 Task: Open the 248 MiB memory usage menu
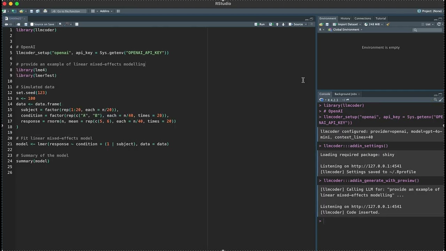point(374,24)
